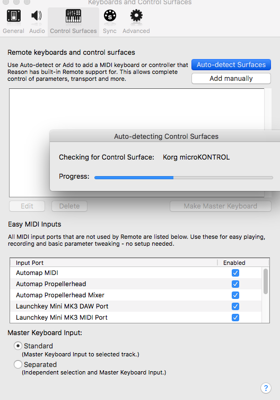Choose Separated master keyboard input option
The width and height of the screenshot is (280, 400).
click(x=18, y=364)
